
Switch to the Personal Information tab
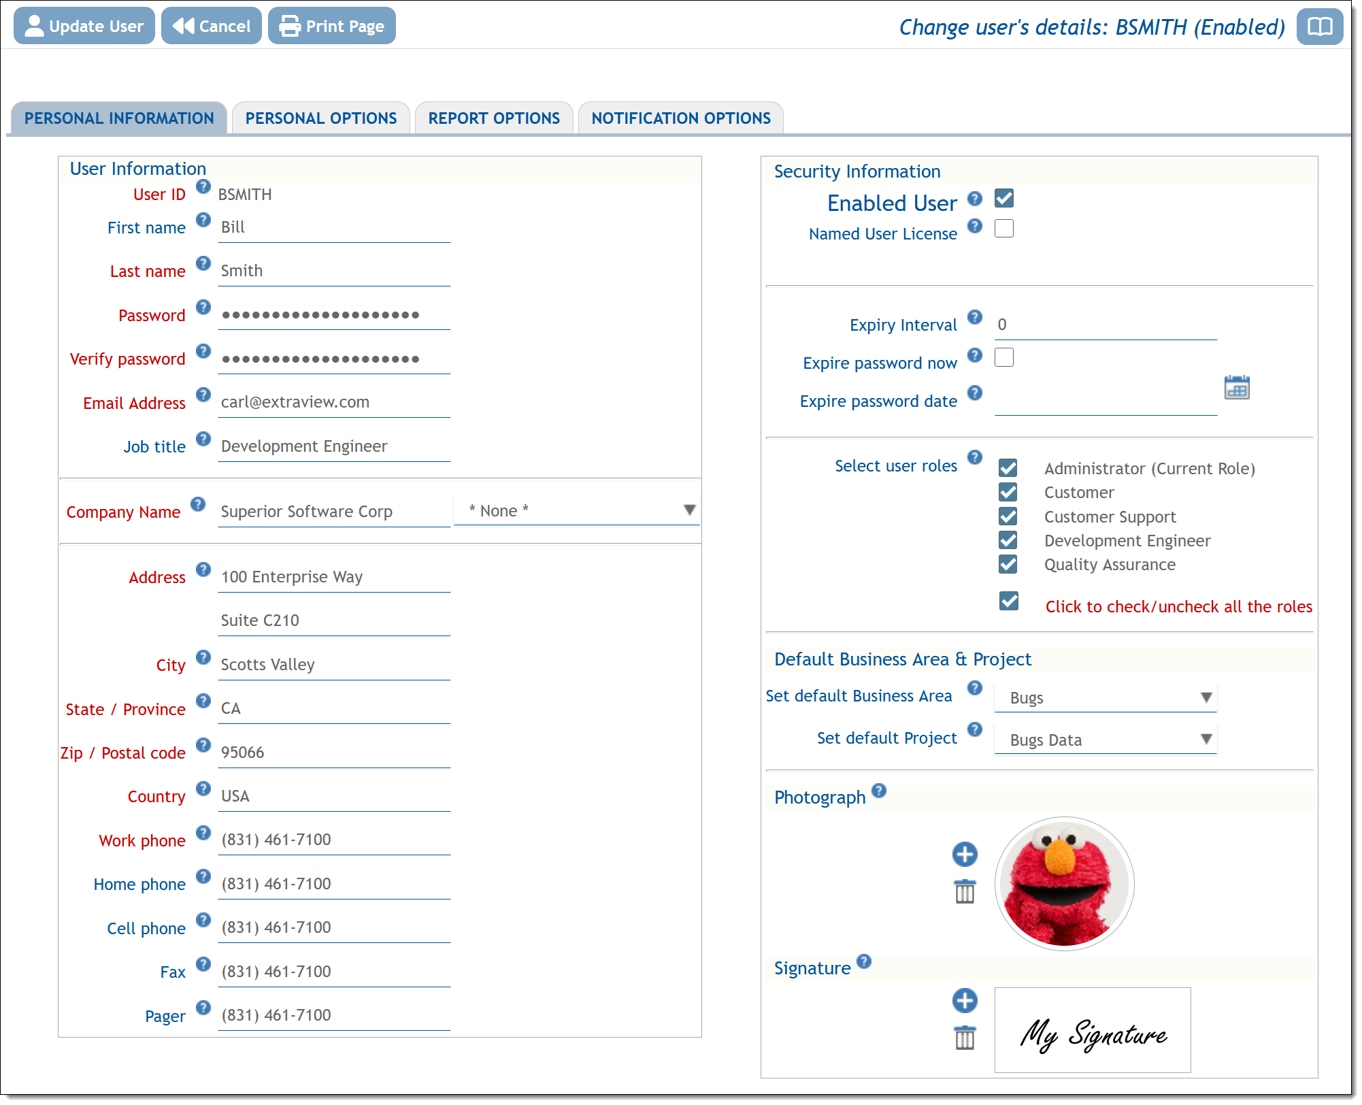pyautogui.click(x=119, y=118)
